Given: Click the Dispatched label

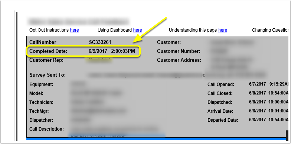Looking at the screenshot, I should pos(220,102).
